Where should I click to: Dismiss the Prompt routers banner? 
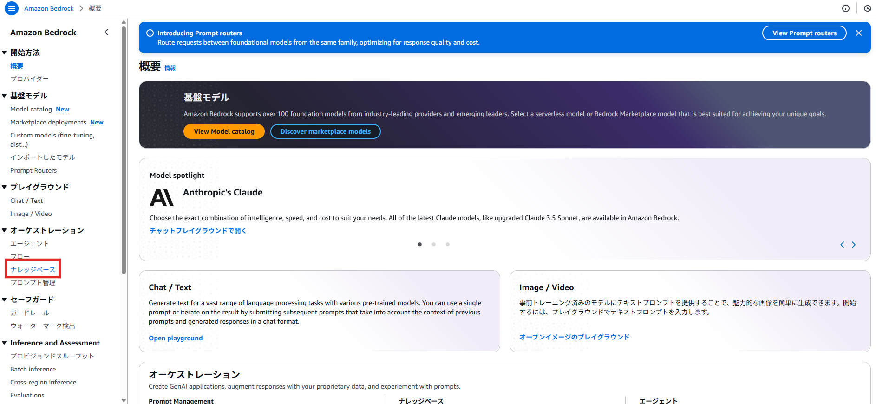[x=859, y=33]
